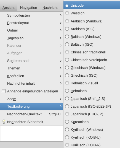Select the Westlich encoding radio button

[x=67, y=13]
